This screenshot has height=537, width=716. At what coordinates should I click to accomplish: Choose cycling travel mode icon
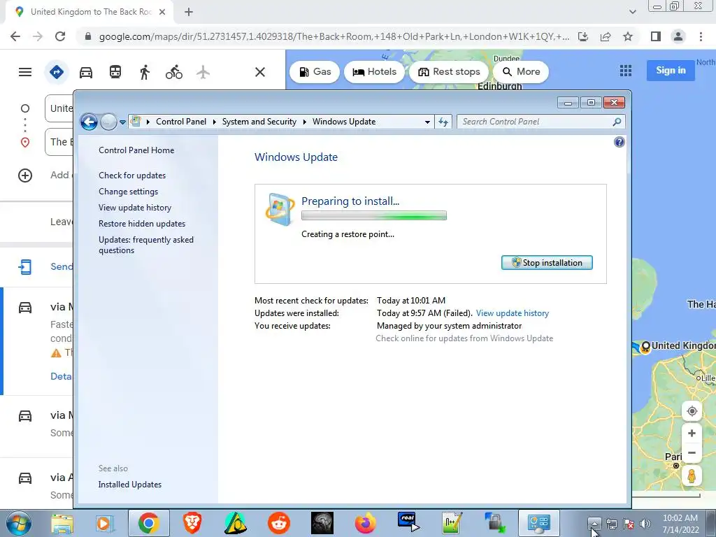[x=174, y=72]
